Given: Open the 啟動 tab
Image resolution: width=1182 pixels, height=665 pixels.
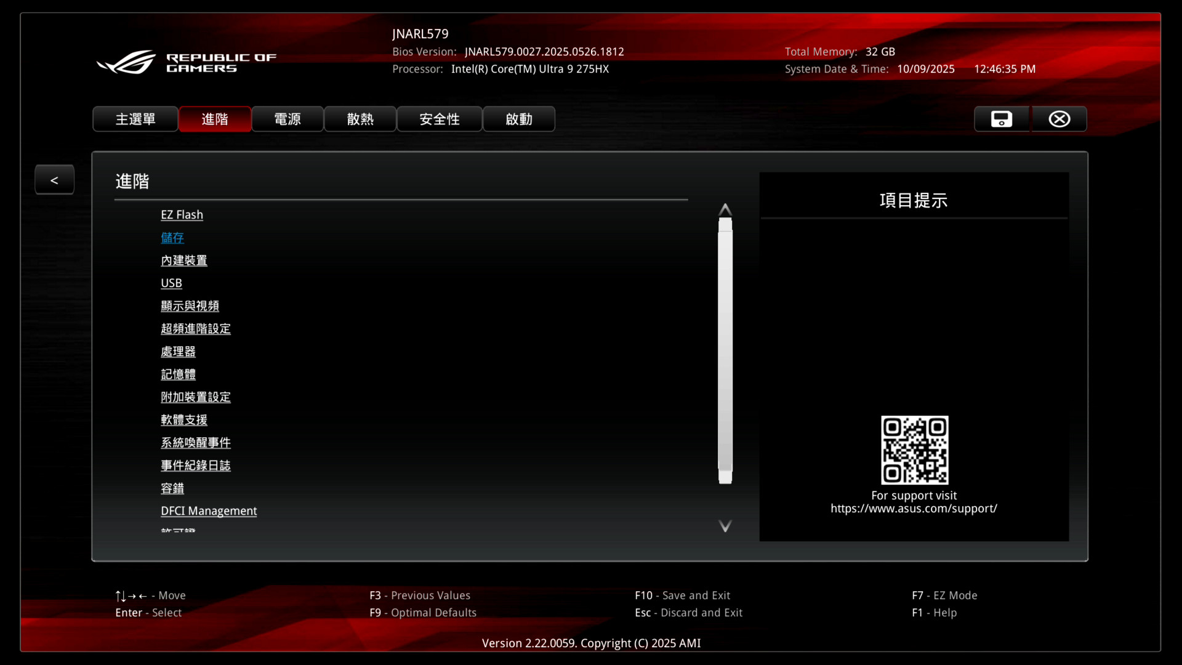Looking at the screenshot, I should pyautogui.click(x=519, y=119).
